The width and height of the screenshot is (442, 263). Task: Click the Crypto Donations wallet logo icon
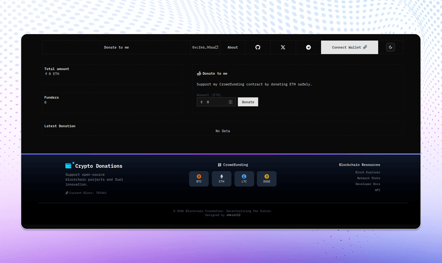click(x=68, y=166)
